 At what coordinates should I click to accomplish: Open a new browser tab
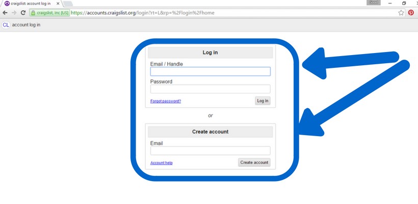[x=68, y=4]
